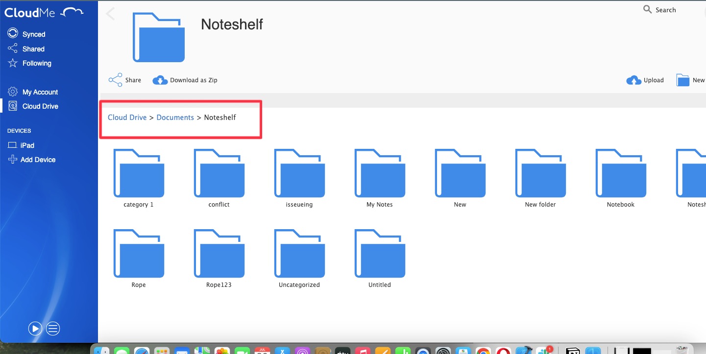The width and height of the screenshot is (706, 354).
Task: Open the Uncategorized folder
Action: coord(299,259)
